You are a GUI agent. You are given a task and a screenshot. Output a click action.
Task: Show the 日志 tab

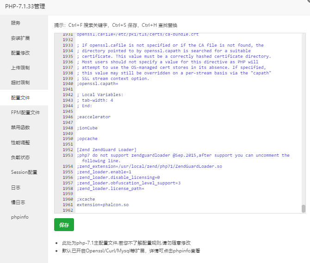16,187
